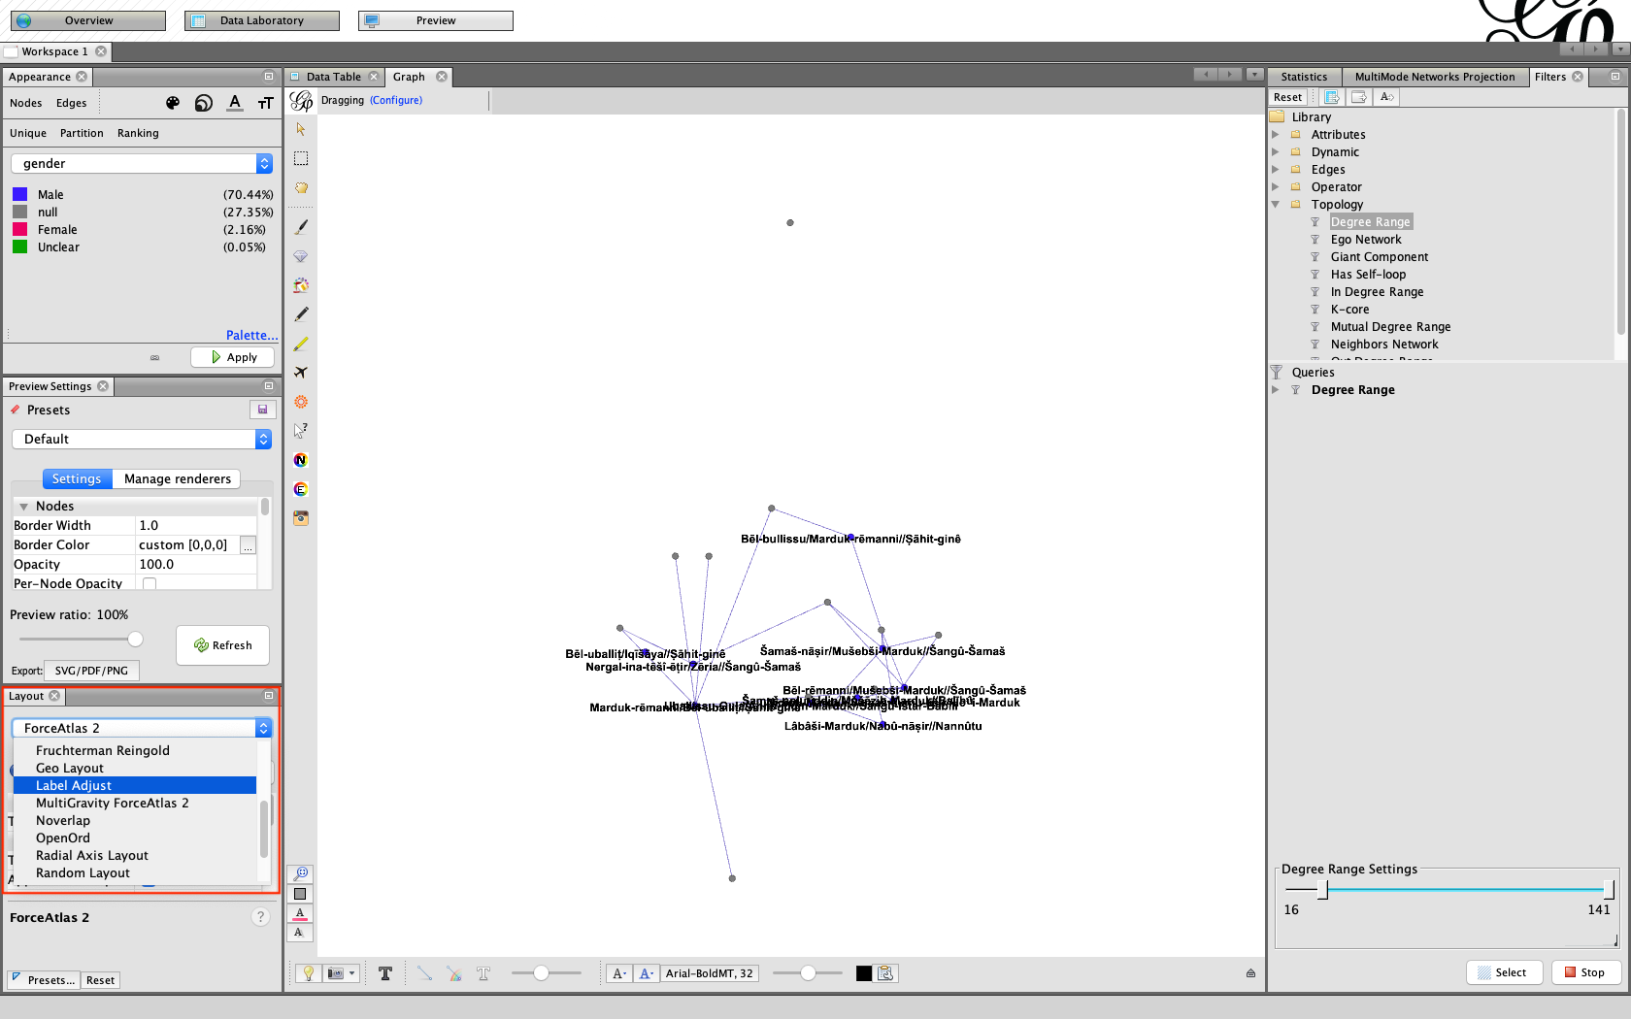Click the black label color swatch
The image size is (1631, 1019).
click(864, 973)
